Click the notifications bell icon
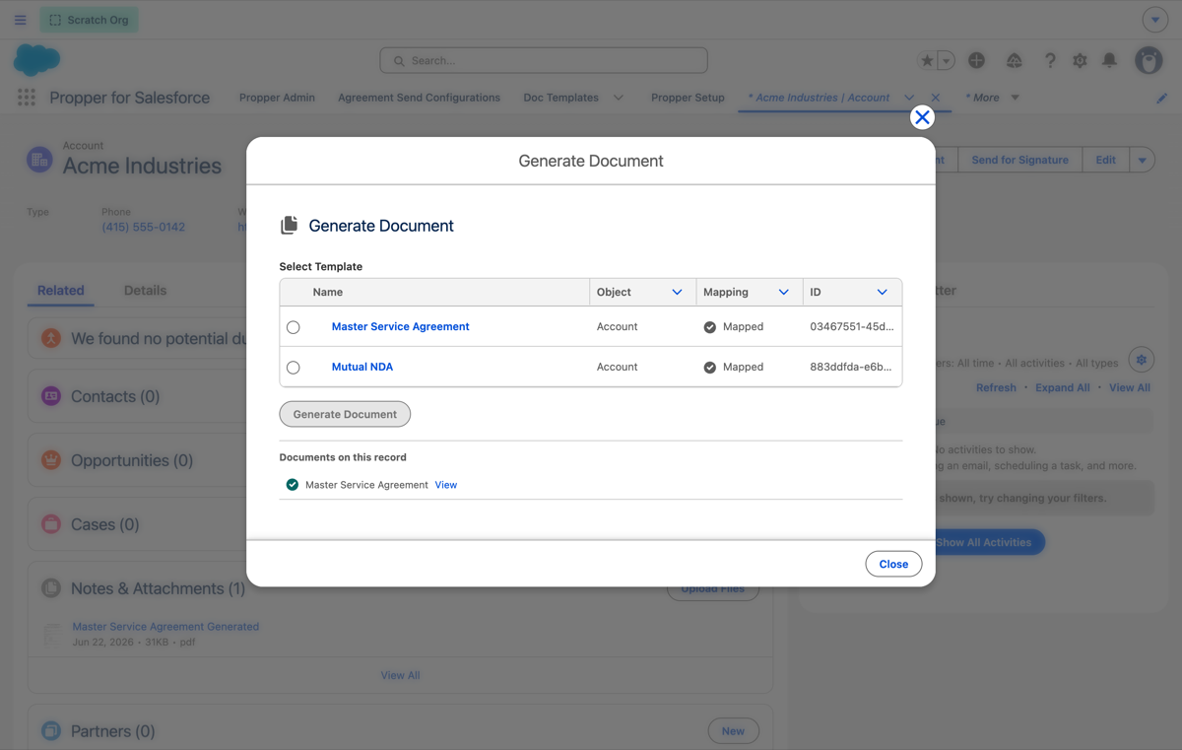This screenshot has width=1182, height=750. point(1109,60)
